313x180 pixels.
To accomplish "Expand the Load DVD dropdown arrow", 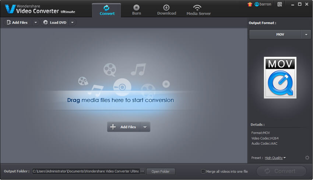I will click(x=73, y=22).
